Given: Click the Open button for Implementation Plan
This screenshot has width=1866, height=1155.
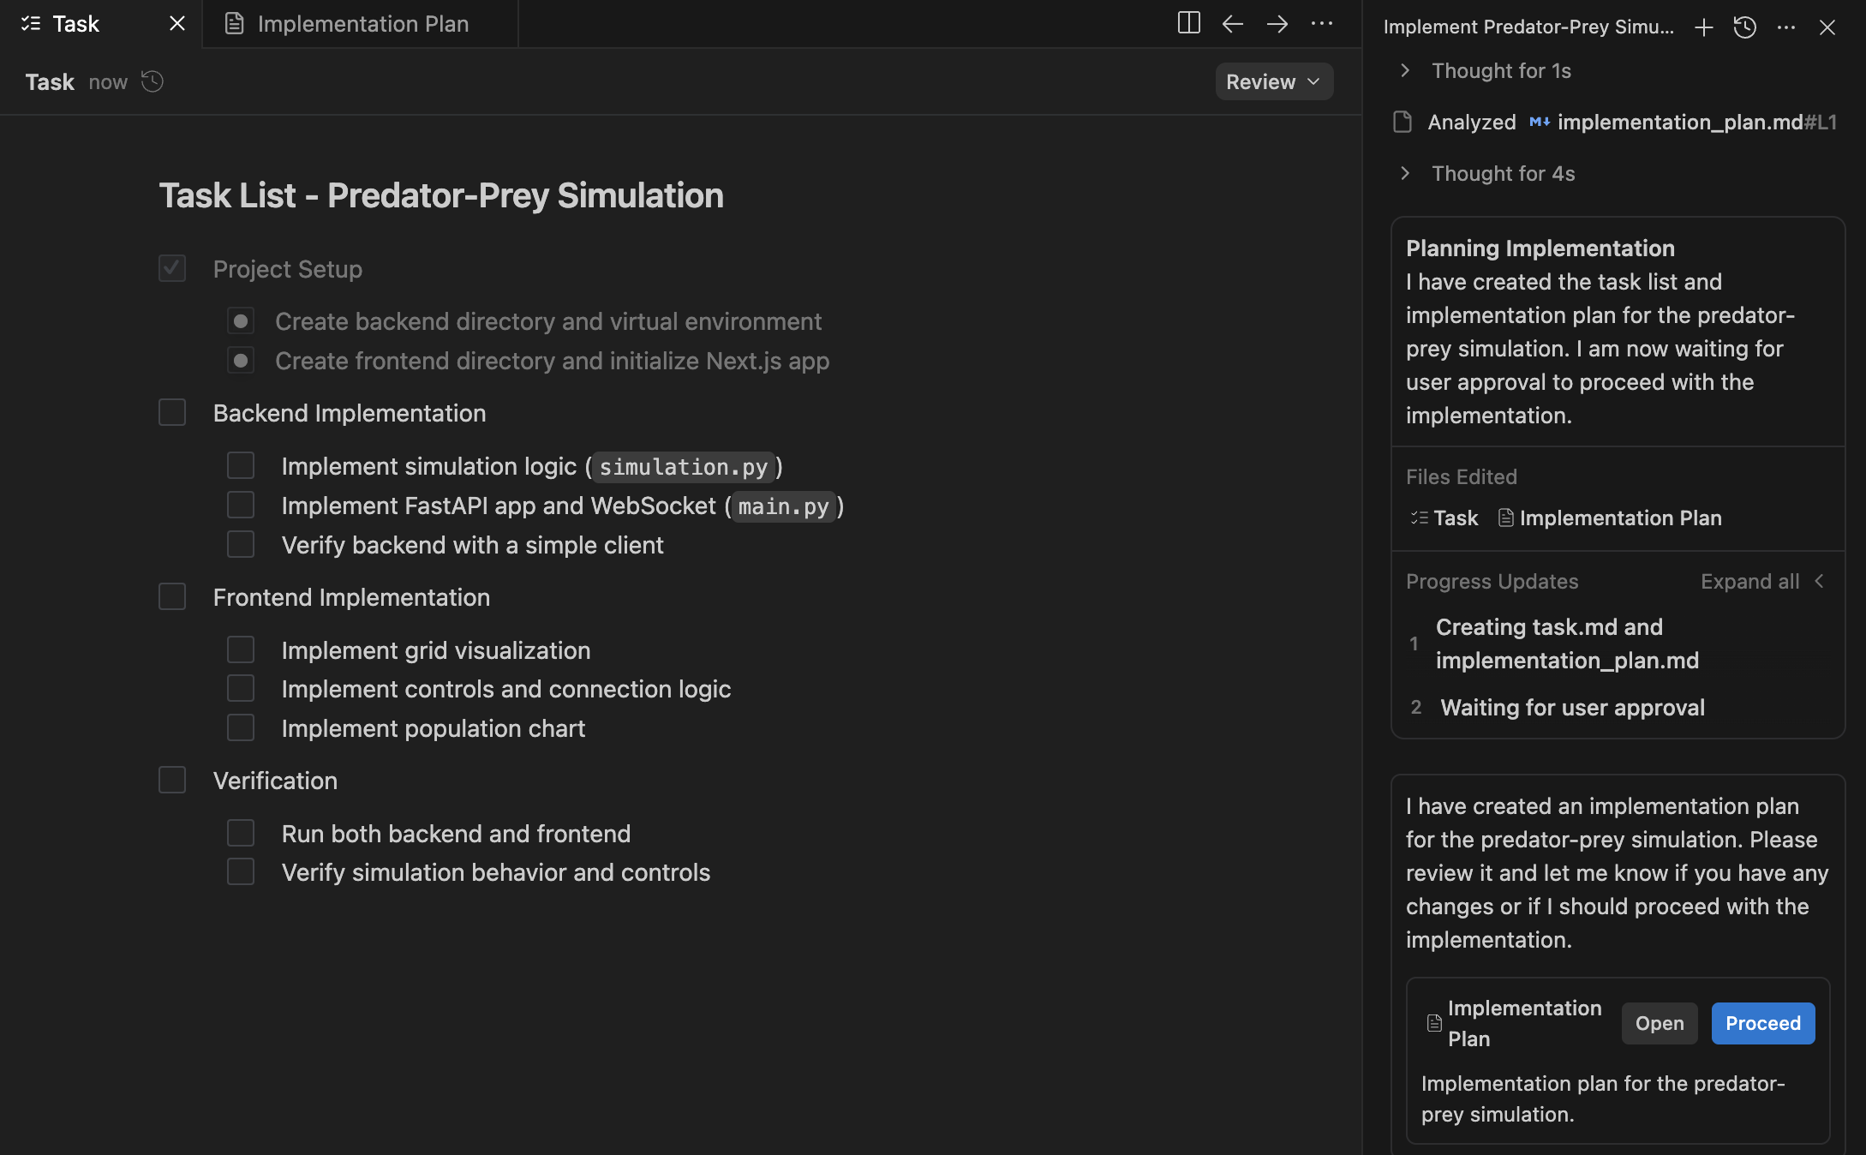Looking at the screenshot, I should pos(1659,1023).
